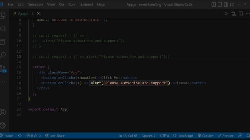Start the server with Go Live
The height and width of the screenshot is (140, 250).
click(x=205, y=136)
